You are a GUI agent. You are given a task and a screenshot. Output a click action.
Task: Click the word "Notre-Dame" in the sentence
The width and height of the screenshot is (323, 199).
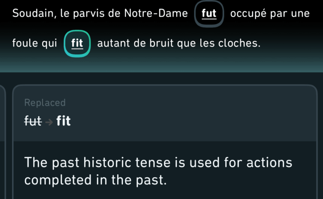pyautogui.click(x=156, y=13)
